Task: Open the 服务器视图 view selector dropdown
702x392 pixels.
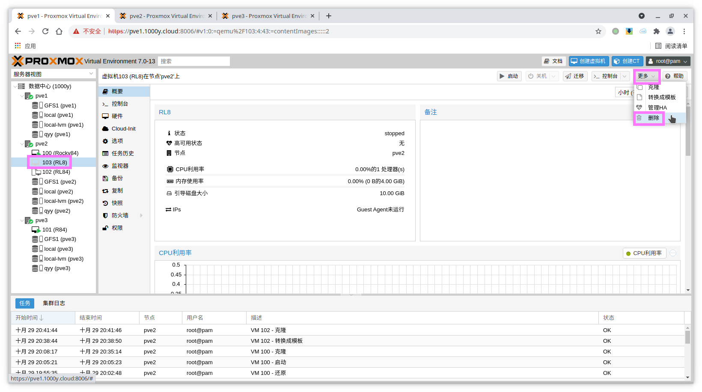Action: [x=54, y=74]
